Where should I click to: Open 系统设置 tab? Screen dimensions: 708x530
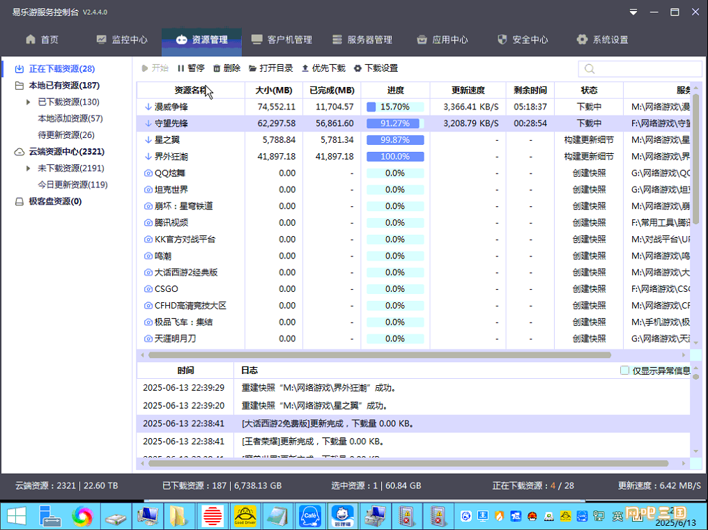pyautogui.click(x=602, y=40)
